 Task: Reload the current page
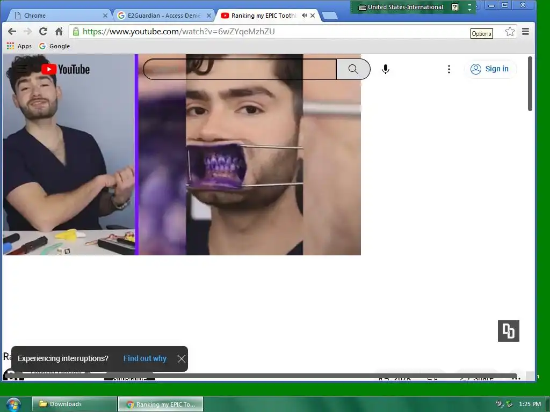43,32
